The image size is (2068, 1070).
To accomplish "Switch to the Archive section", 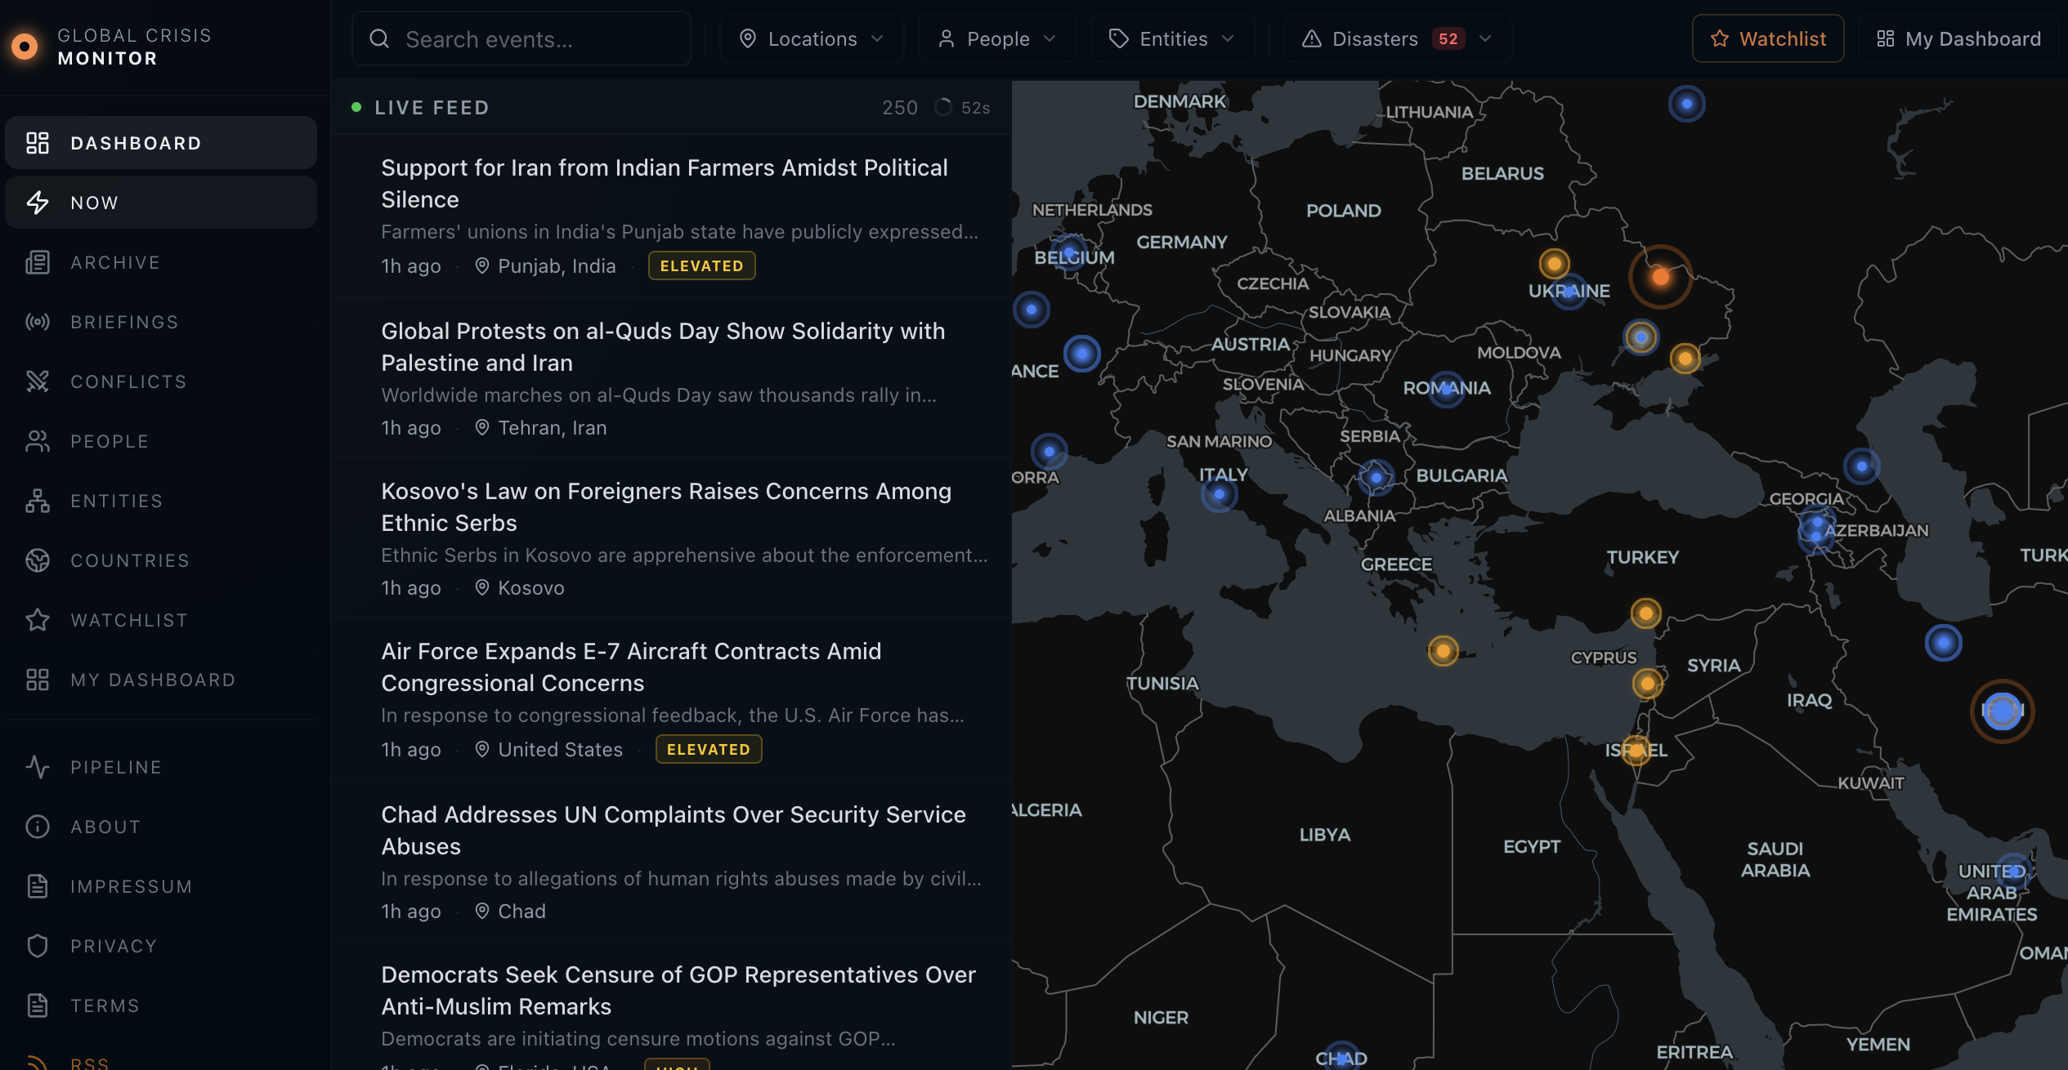I will [x=115, y=262].
